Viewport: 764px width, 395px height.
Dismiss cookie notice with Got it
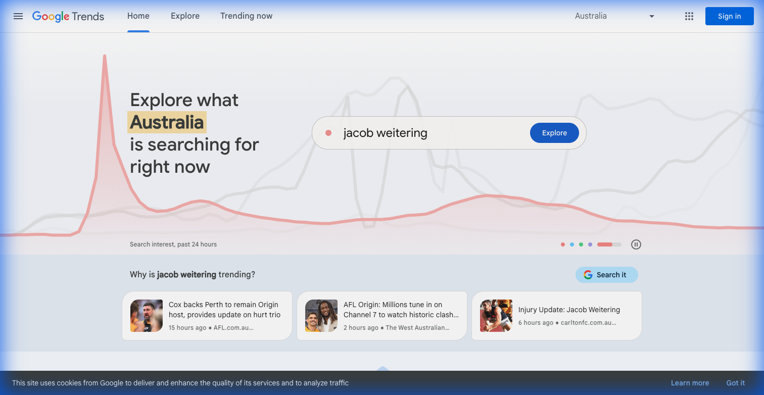735,383
